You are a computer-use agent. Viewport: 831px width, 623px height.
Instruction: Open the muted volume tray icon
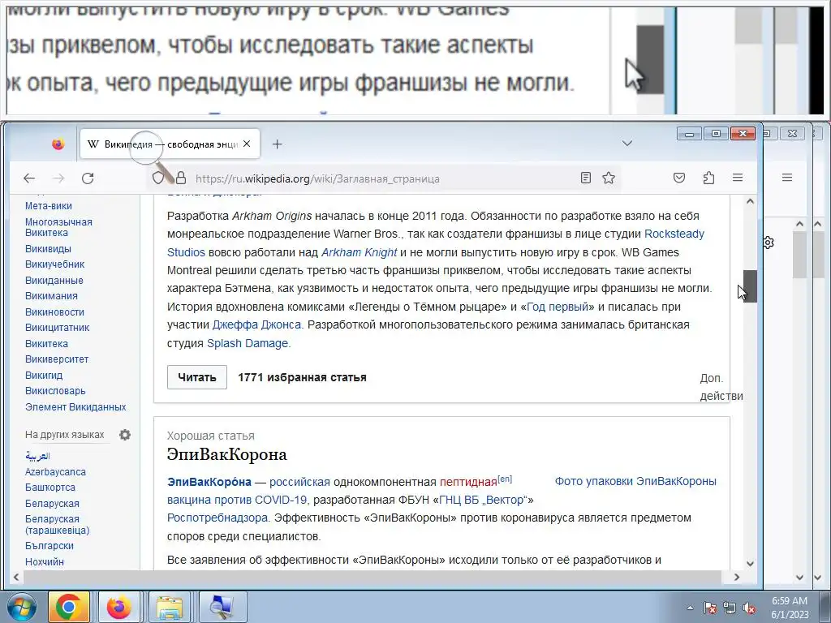[x=749, y=608]
